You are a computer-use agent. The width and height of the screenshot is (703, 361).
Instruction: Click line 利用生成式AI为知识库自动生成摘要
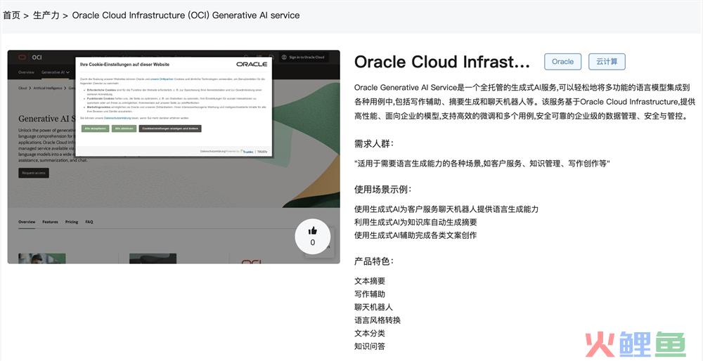click(415, 222)
